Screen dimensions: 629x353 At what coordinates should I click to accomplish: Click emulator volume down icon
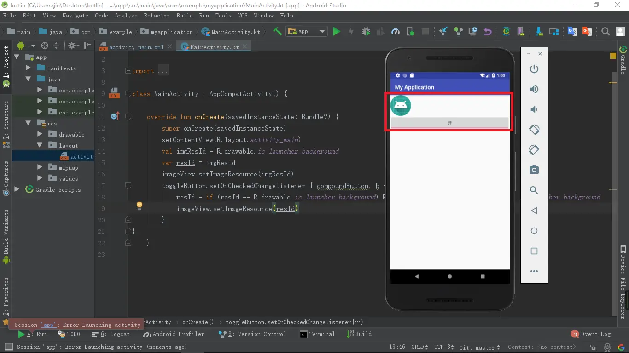tap(534, 109)
